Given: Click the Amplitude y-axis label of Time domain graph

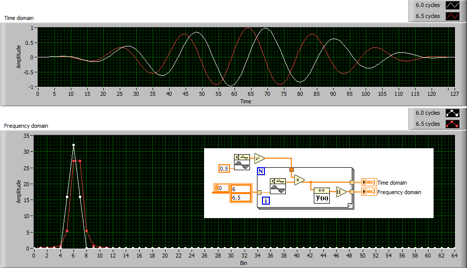Looking at the screenshot, I should coord(19,57).
